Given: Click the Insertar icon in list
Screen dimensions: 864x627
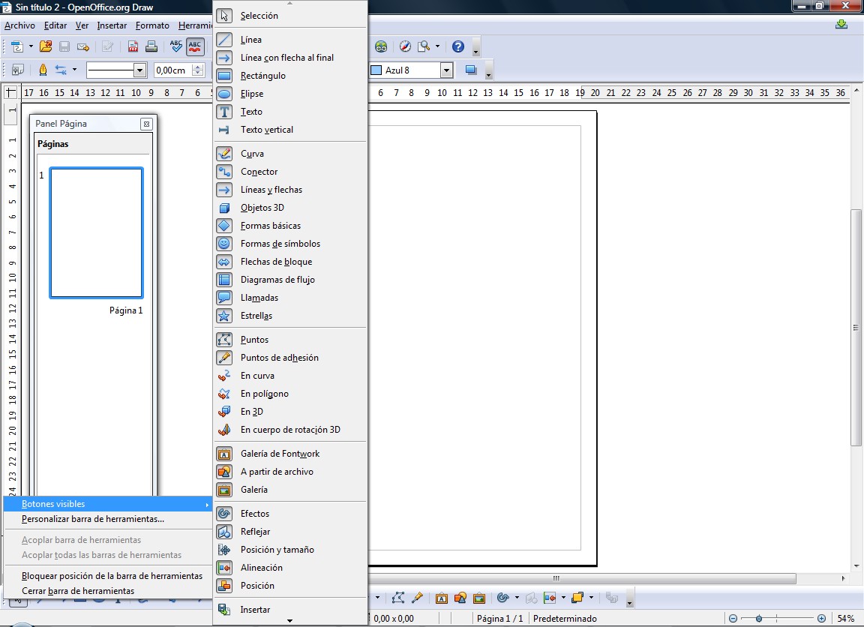Looking at the screenshot, I should point(224,610).
